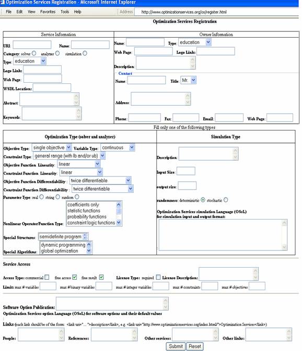
Task: Choose random parameter type radio button
Action: click(x=77, y=197)
